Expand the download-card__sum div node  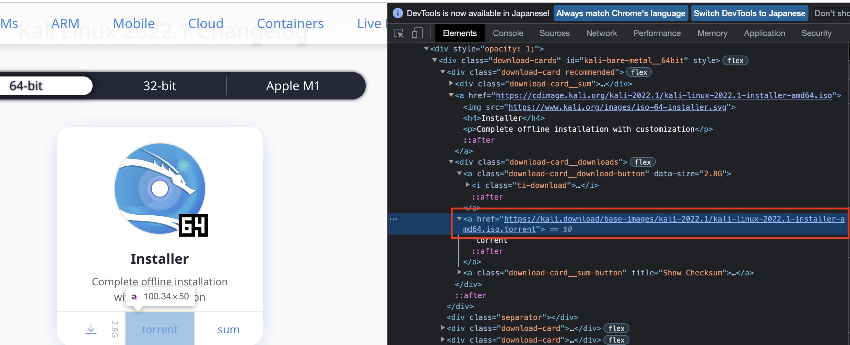tap(451, 83)
